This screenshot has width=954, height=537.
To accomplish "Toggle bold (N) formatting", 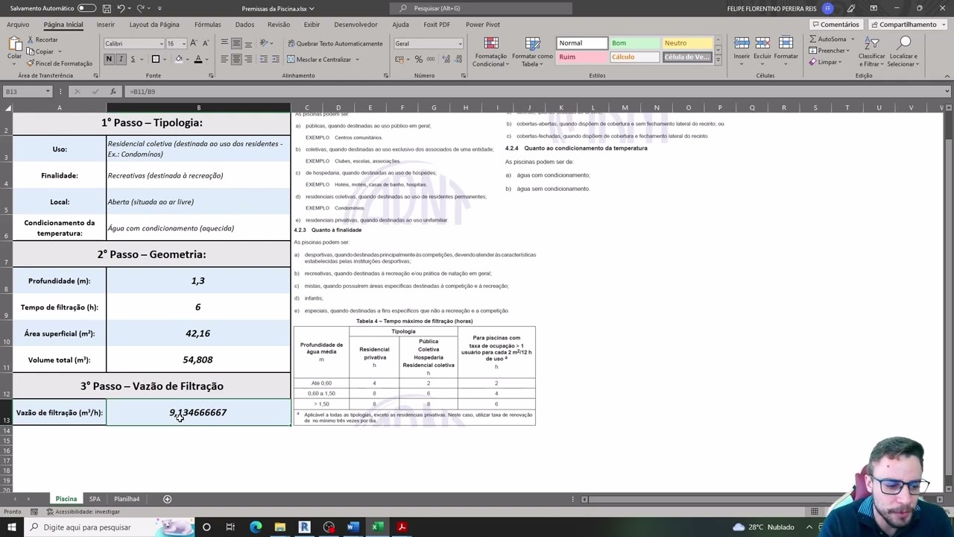I will pyautogui.click(x=109, y=59).
